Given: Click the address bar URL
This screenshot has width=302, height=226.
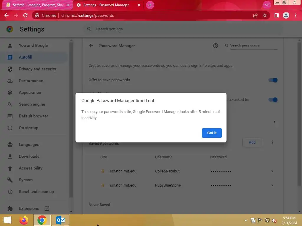Looking at the screenshot, I should coord(88,15).
